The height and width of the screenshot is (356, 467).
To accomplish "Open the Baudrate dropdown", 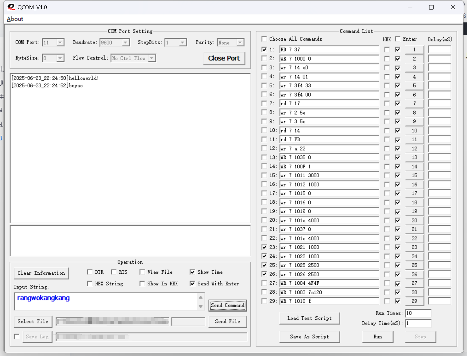I will point(125,42).
